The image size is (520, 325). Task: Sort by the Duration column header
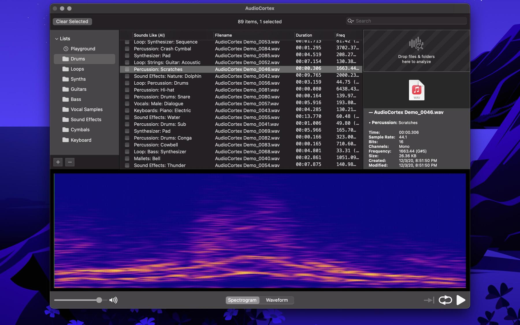pos(304,35)
